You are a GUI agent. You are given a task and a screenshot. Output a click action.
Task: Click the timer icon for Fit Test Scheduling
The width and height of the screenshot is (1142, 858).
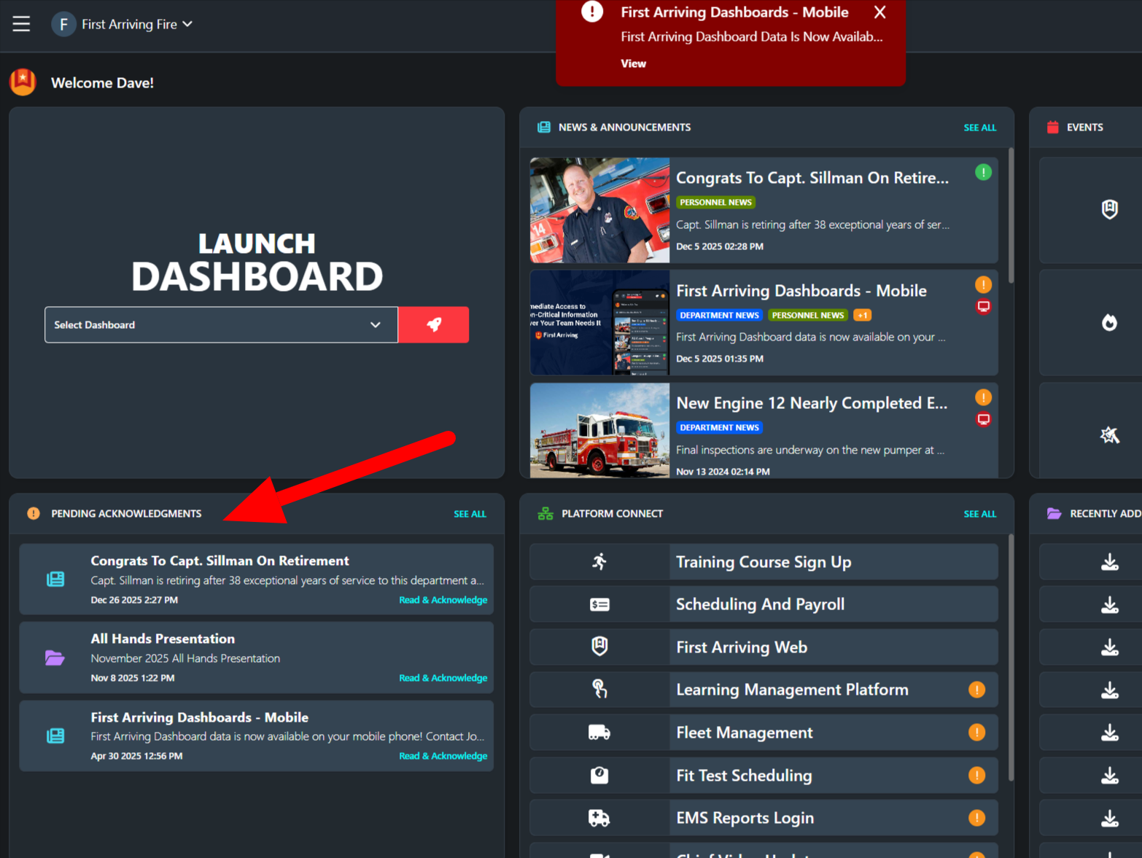coord(599,775)
